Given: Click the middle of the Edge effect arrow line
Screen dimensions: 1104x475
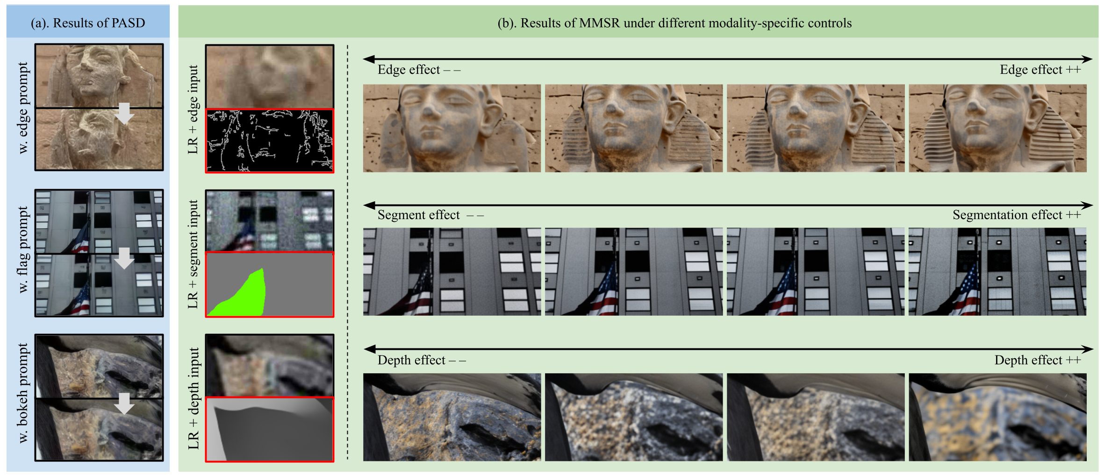Looking at the screenshot, I should pyautogui.click(x=728, y=59).
